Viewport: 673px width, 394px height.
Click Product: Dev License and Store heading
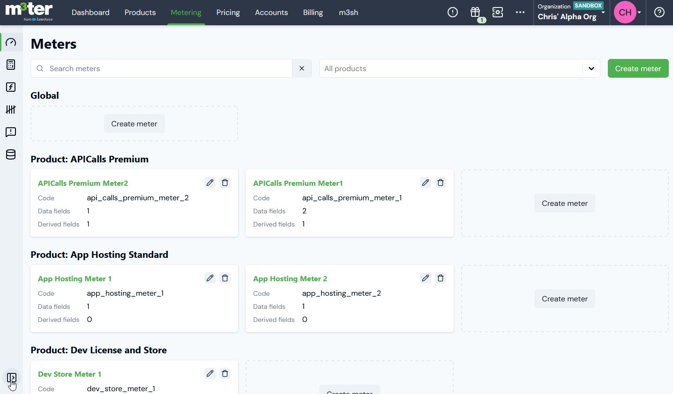click(99, 350)
